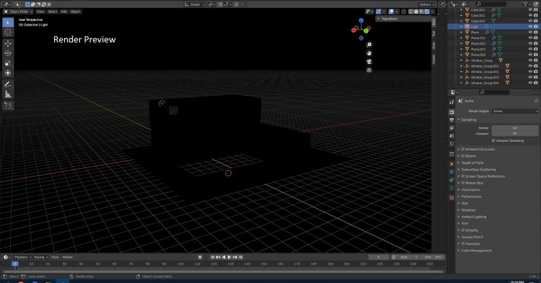
Task: Open the viewport Add menu
Action: 64,11
